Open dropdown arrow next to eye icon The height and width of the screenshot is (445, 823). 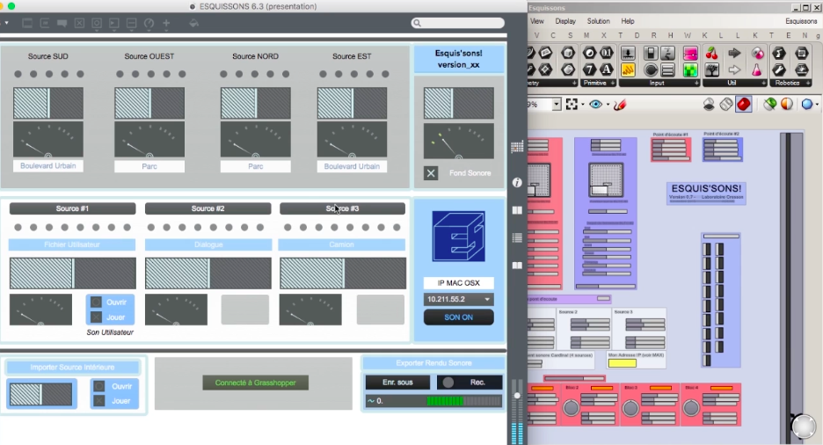[x=608, y=105]
